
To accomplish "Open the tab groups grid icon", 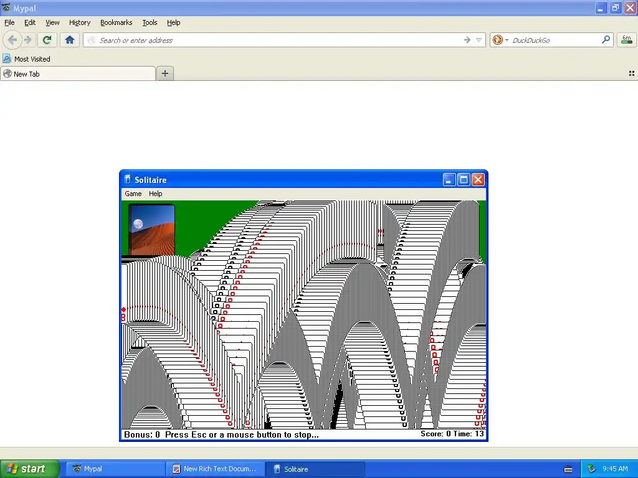I will 632,73.
